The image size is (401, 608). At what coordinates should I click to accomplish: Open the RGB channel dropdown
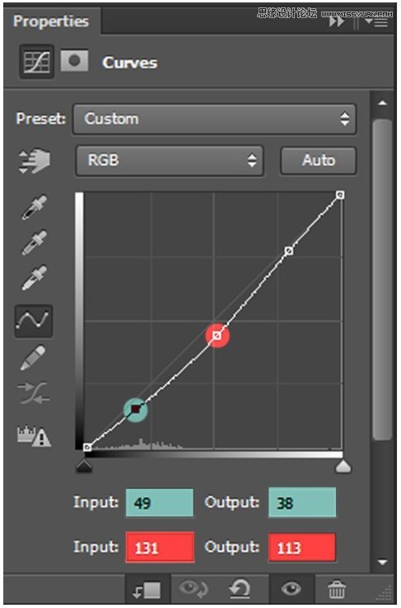pyautogui.click(x=170, y=160)
